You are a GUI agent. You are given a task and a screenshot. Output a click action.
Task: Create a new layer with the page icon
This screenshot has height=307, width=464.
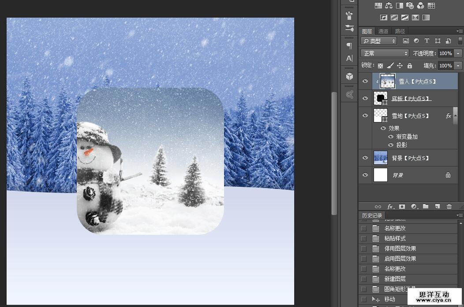(437, 206)
